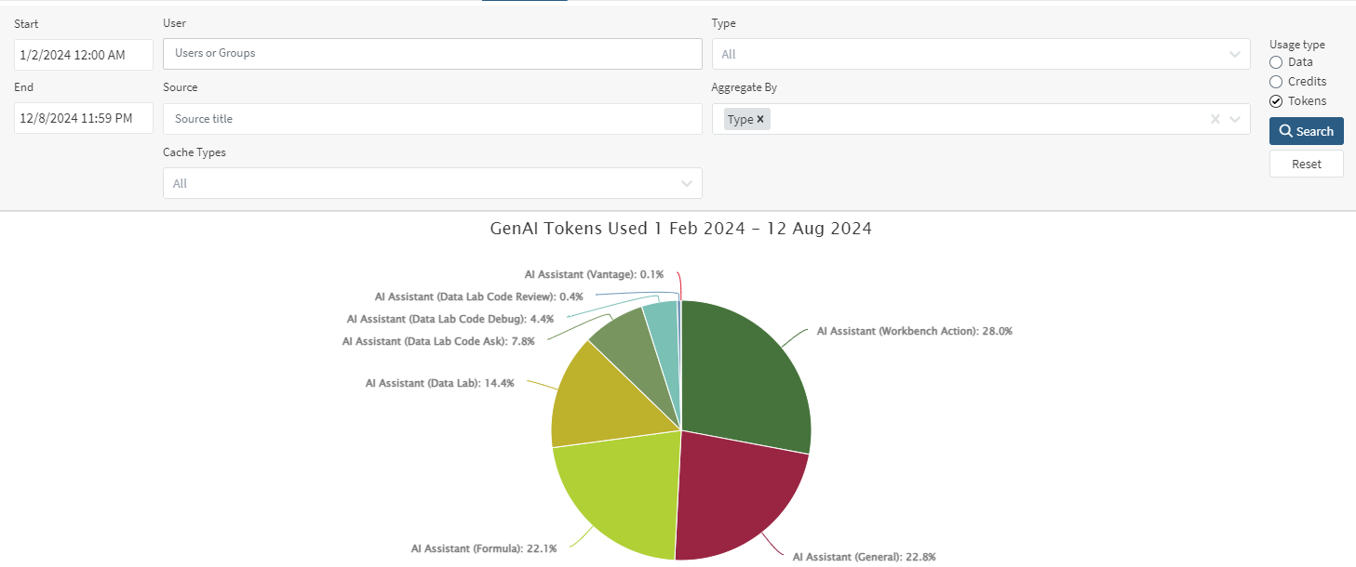The height and width of the screenshot is (567, 1356).
Task: Clear all Aggregate By selections
Action: [1215, 119]
